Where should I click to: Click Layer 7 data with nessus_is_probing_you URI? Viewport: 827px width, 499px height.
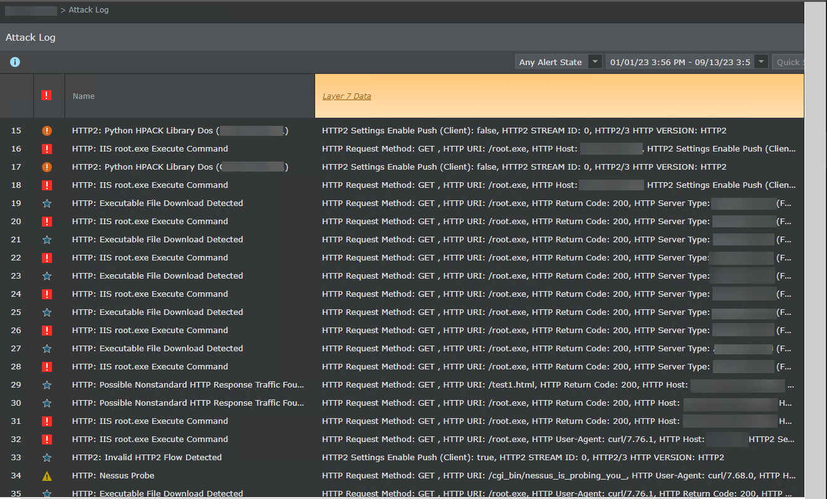coord(559,476)
